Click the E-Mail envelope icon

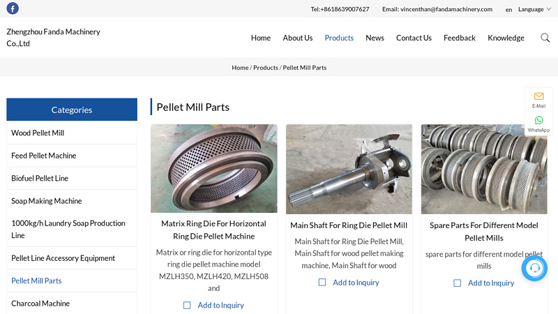click(x=538, y=96)
